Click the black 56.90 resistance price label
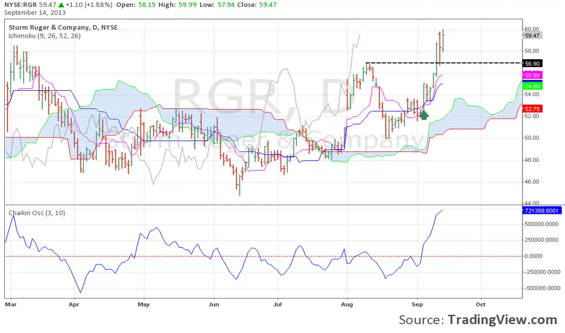Viewport: 565px width, 333px height. (x=532, y=64)
